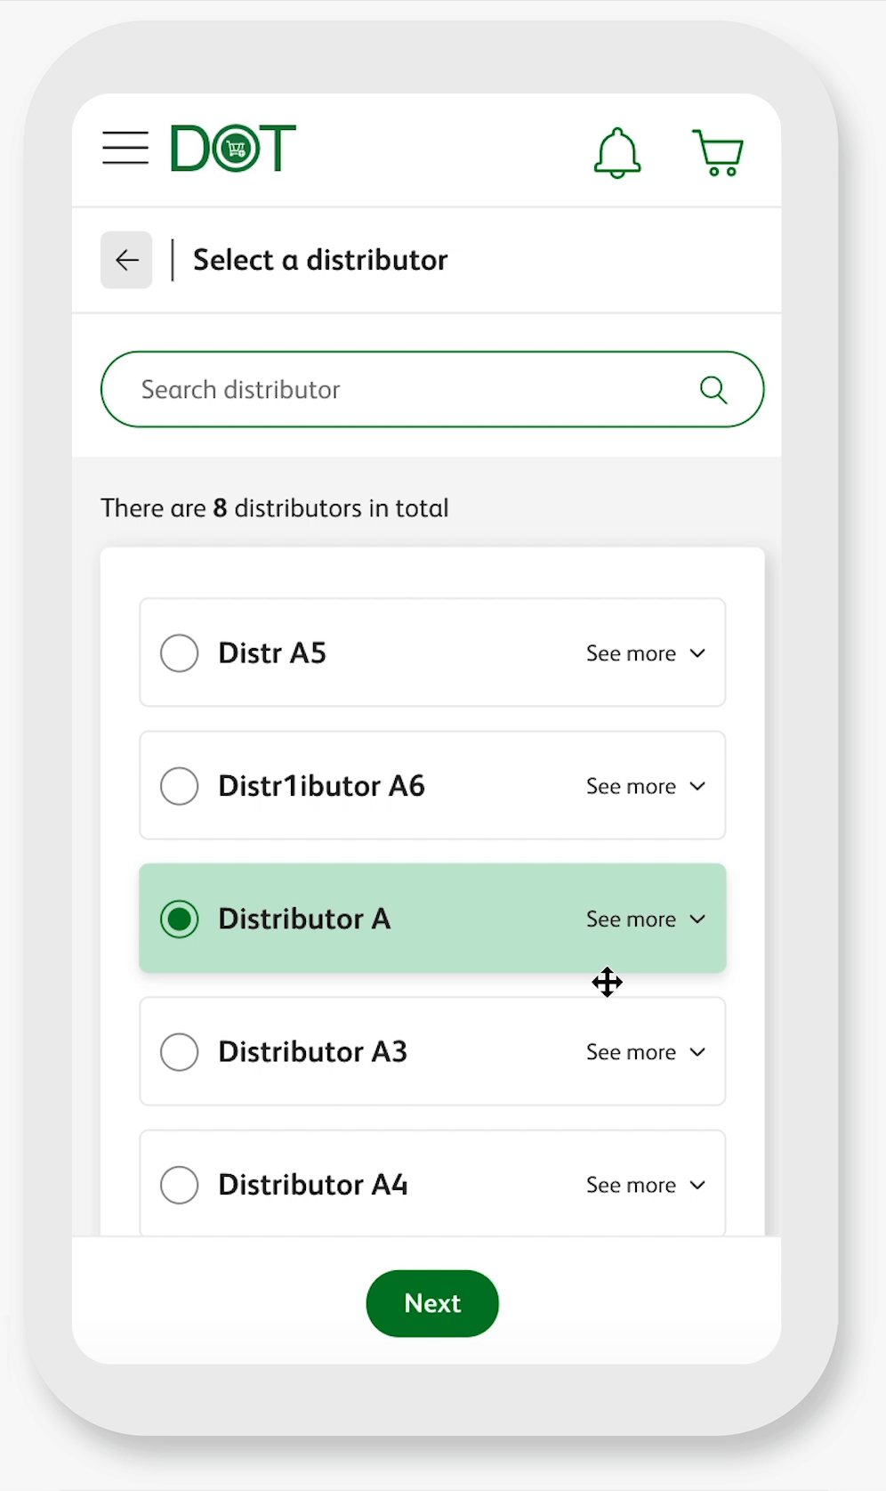
Task: Select the Distributor A3 radio button
Action: coord(180,1052)
